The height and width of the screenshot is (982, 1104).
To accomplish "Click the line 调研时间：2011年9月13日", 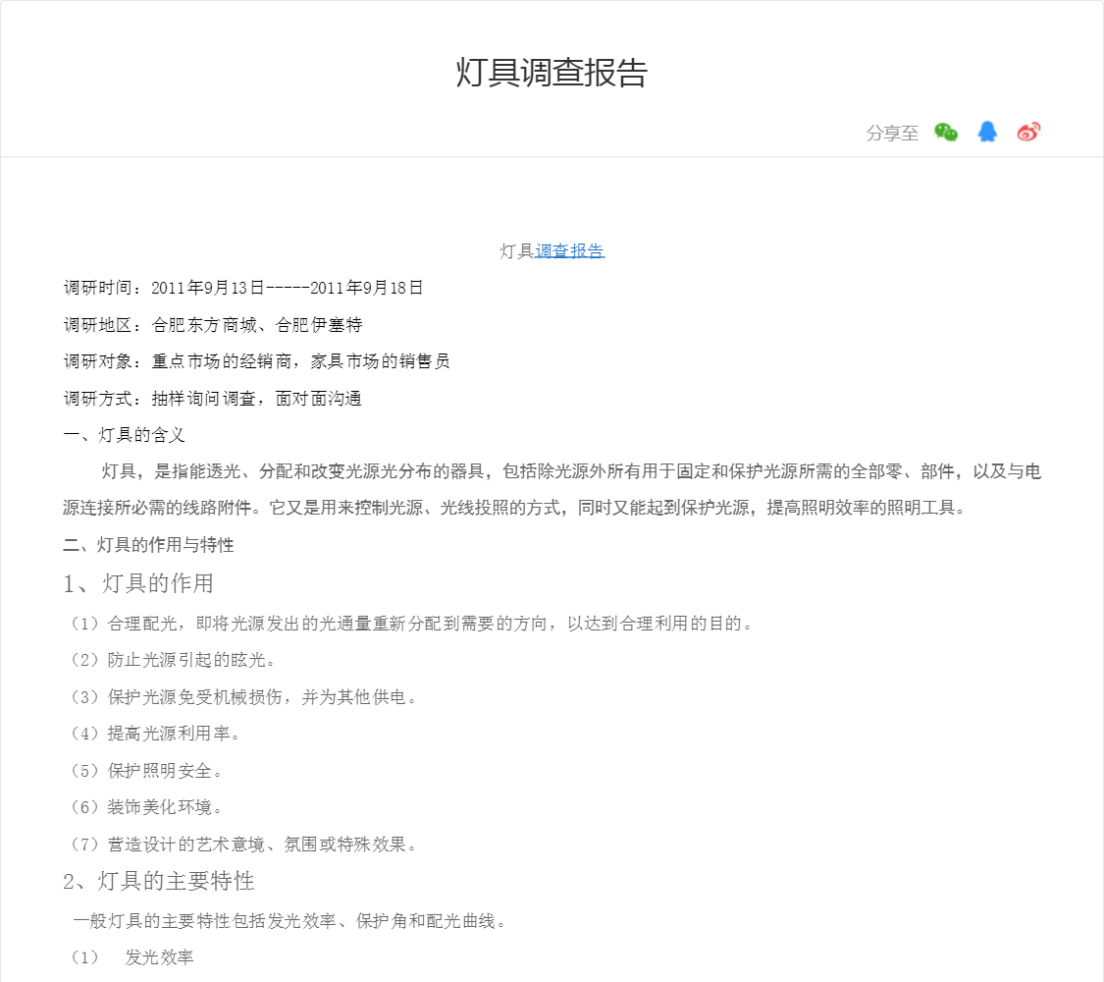I will (243, 288).
